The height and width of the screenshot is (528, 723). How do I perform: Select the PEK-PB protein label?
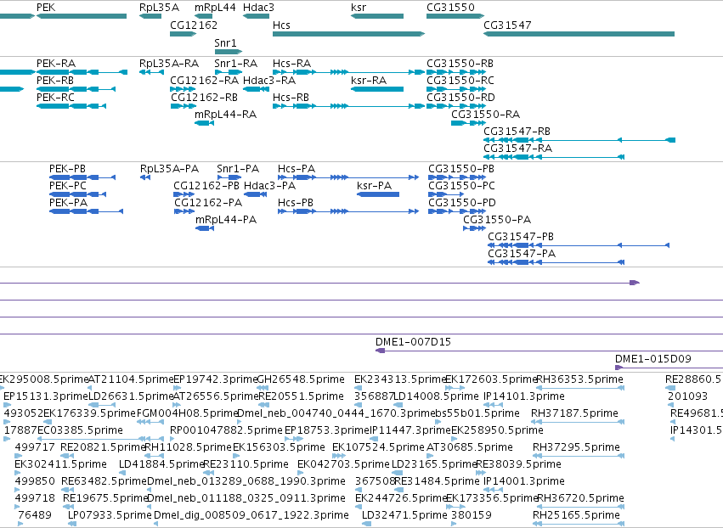coord(67,169)
